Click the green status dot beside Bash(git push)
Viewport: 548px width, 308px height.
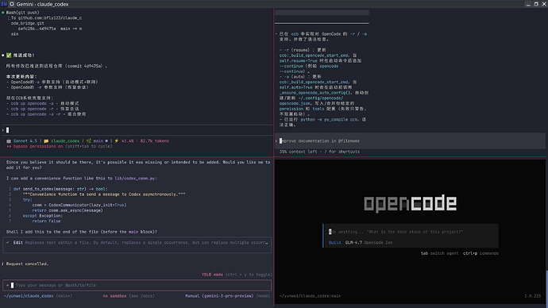(3, 12)
